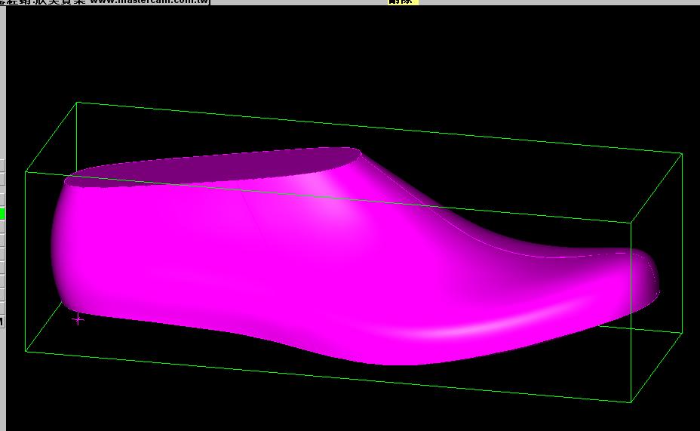This screenshot has width=700, height=431.
Task: Click the flat top face of the shoe last
Action: point(214,168)
